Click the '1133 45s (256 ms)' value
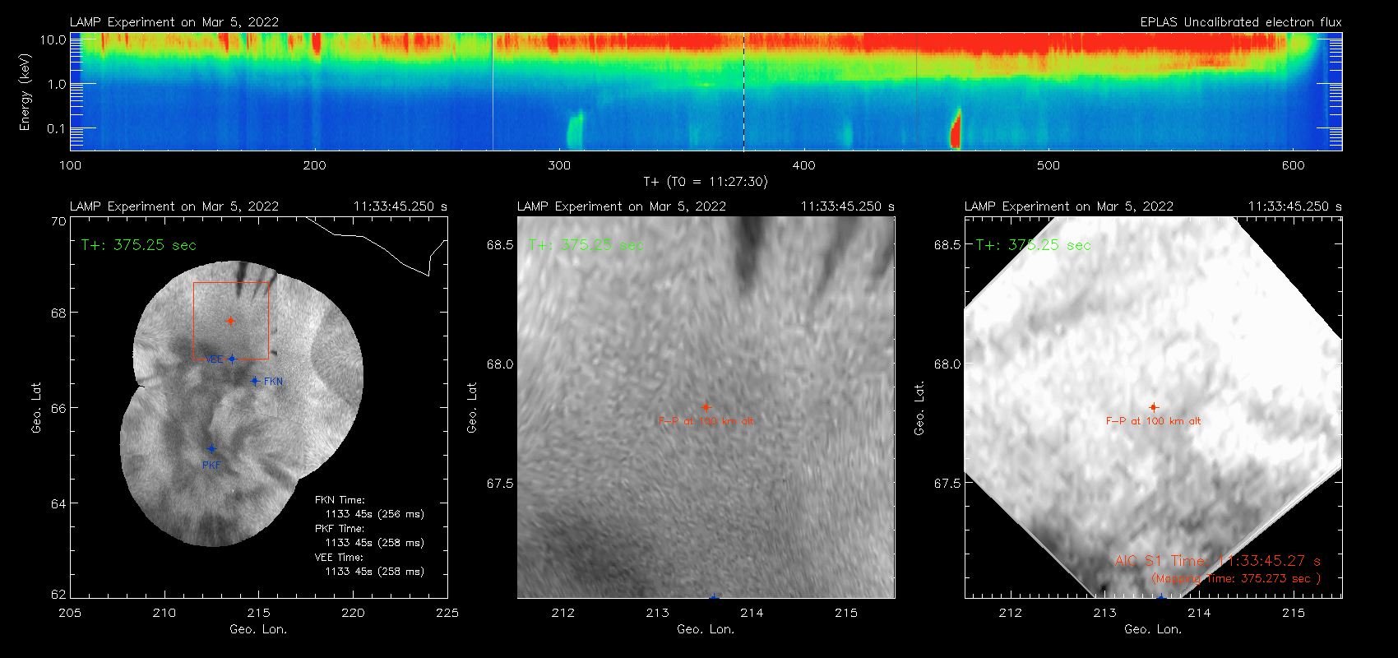This screenshot has width=1398, height=658. point(375,514)
